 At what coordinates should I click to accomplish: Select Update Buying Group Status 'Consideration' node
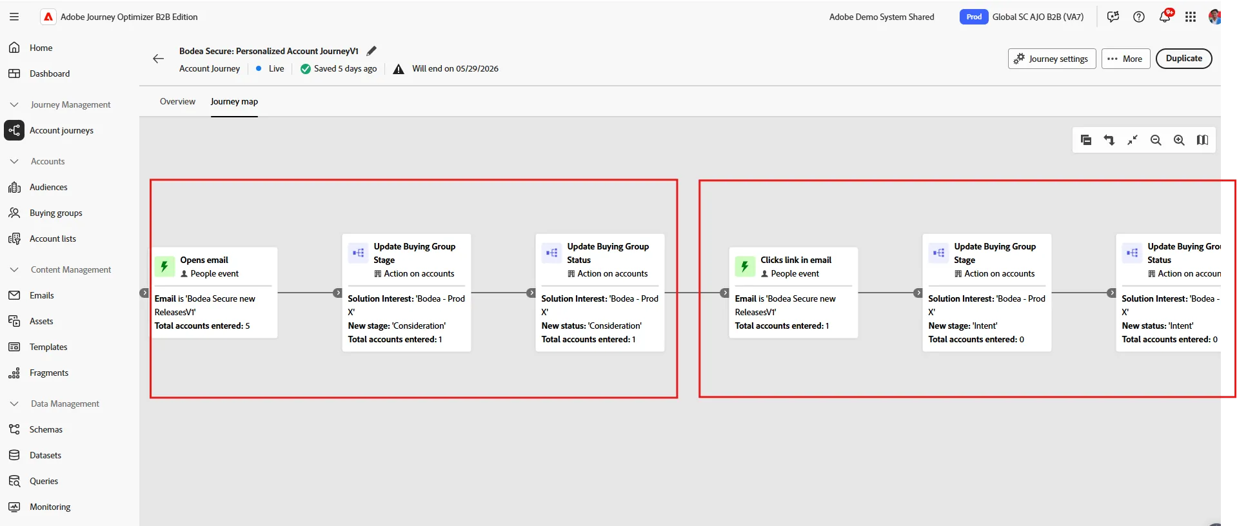tap(600, 293)
